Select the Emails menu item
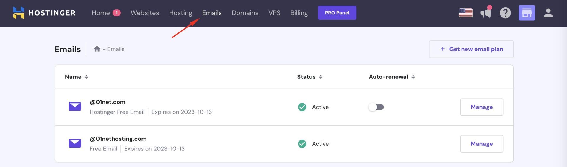Viewport: 567px width, 167px height. point(212,13)
